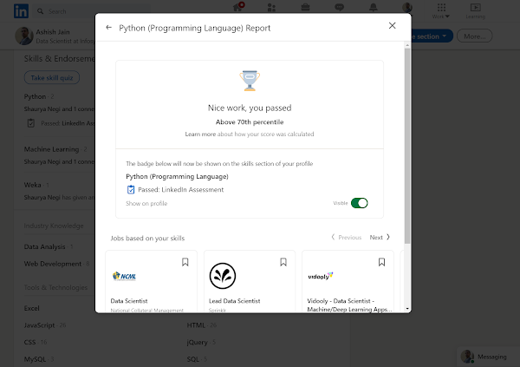Toggle the Visible show on profile switch
This screenshot has height=367, width=520.
point(360,203)
